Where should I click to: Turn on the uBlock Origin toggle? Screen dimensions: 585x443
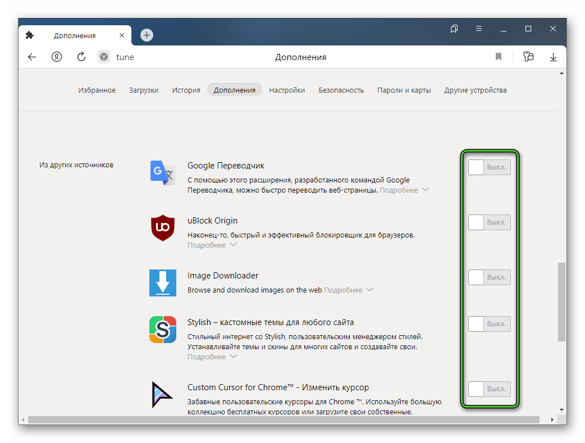point(490,222)
